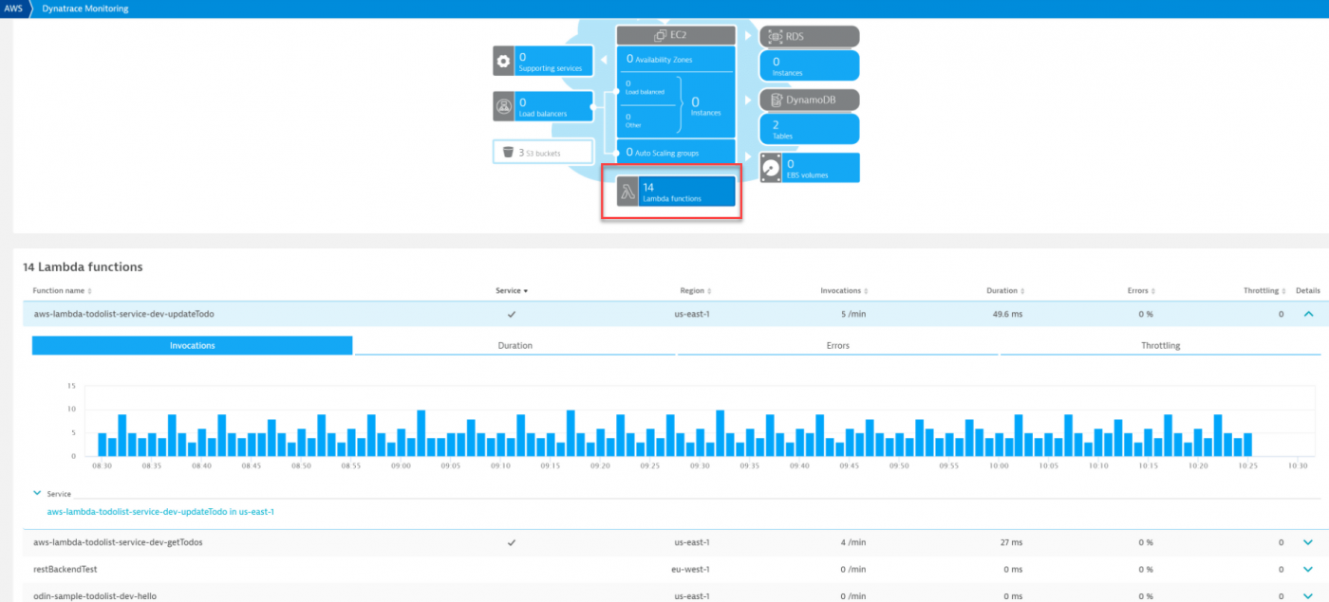The height and width of the screenshot is (602, 1329).
Task: Open the S3 buckets tile
Action: 542,151
